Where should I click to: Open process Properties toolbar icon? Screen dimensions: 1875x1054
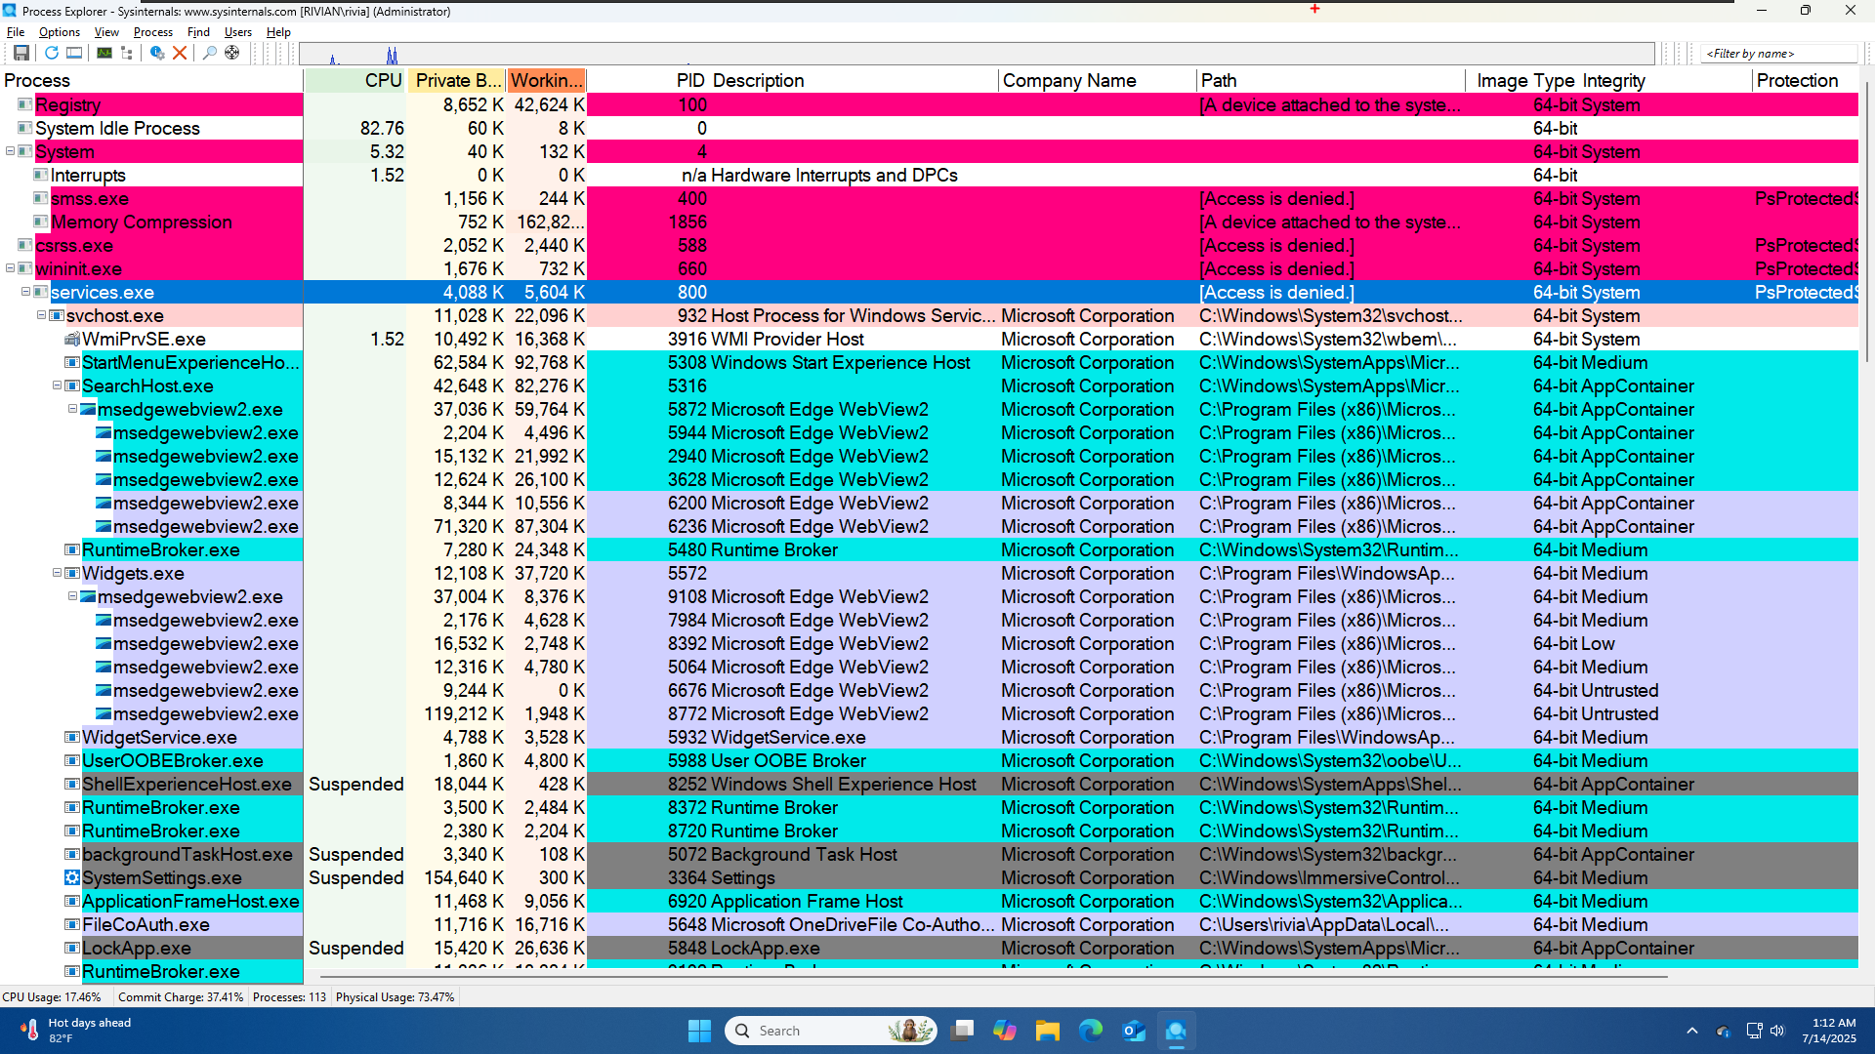[x=156, y=53]
